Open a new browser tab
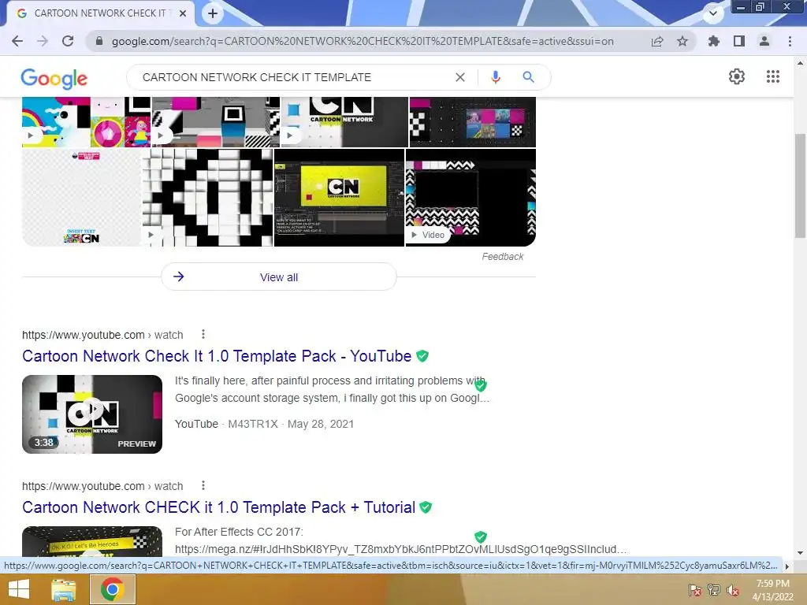The width and height of the screenshot is (807, 605). (213, 13)
